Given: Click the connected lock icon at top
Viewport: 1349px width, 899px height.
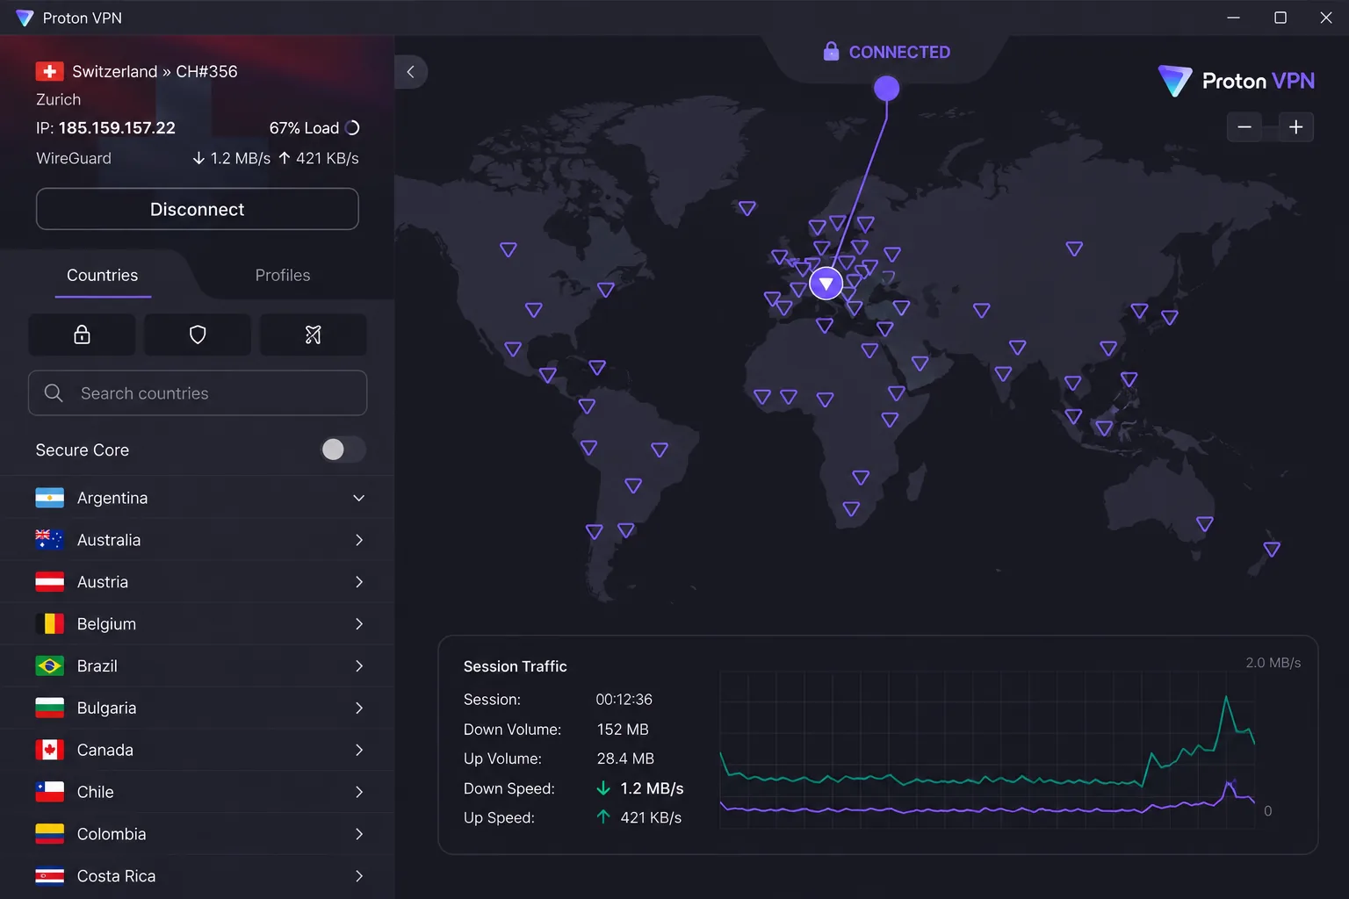Looking at the screenshot, I should [831, 52].
